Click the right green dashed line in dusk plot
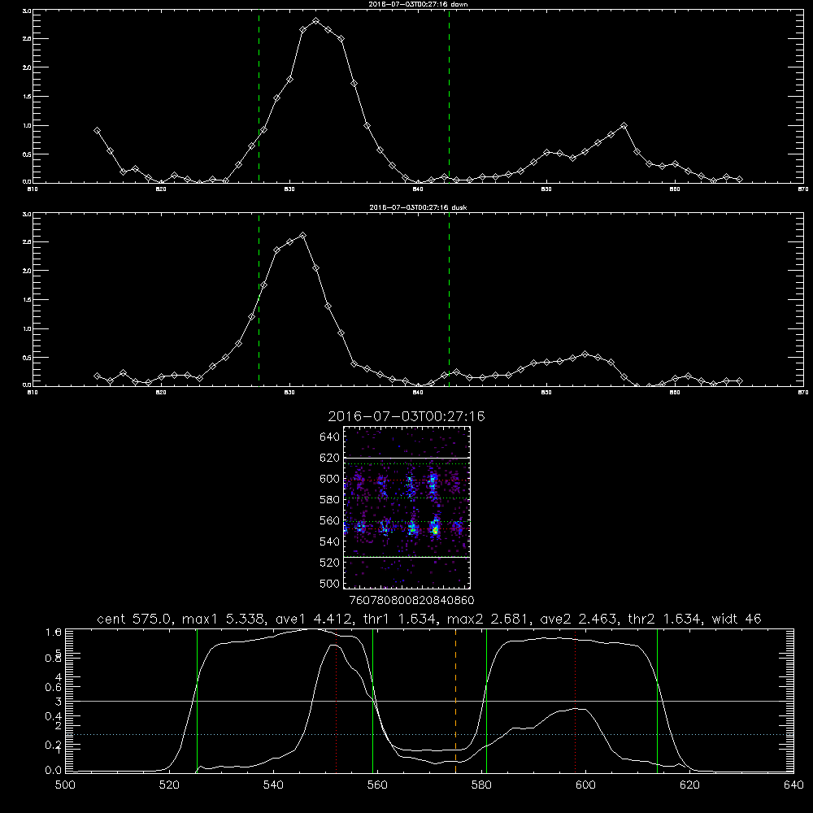The width and height of the screenshot is (813, 813). [x=449, y=299]
